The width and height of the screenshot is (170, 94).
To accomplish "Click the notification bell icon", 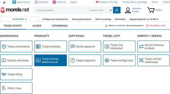I will click(106, 26).
